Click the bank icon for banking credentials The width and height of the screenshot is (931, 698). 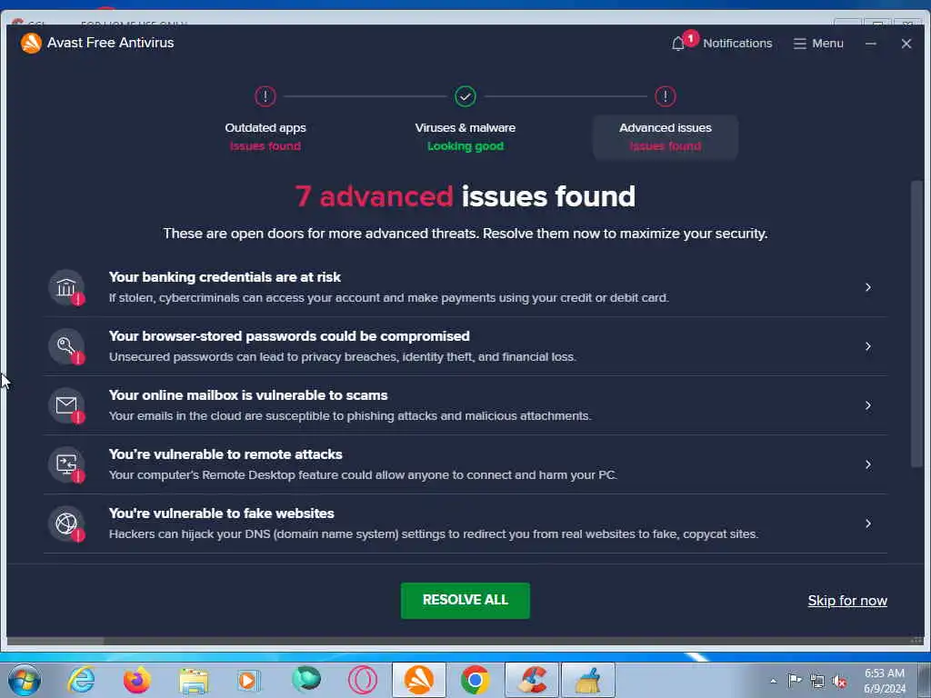click(65, 287)
